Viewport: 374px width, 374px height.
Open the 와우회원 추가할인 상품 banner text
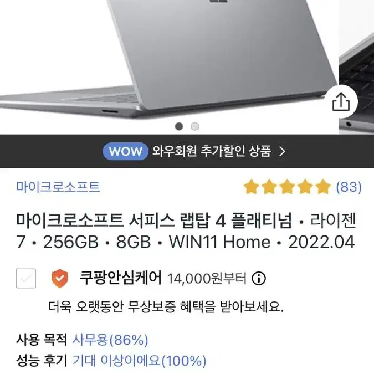coord(212,151)
